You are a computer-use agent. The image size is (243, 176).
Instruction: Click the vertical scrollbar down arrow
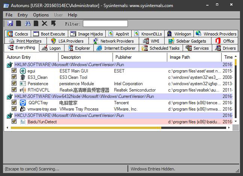tap(236, 122)
